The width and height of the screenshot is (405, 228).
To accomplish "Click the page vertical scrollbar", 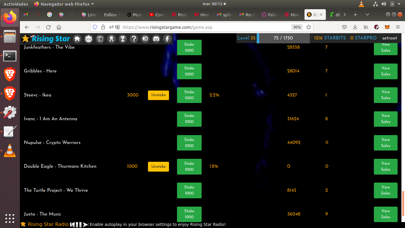I will point(403,204).
